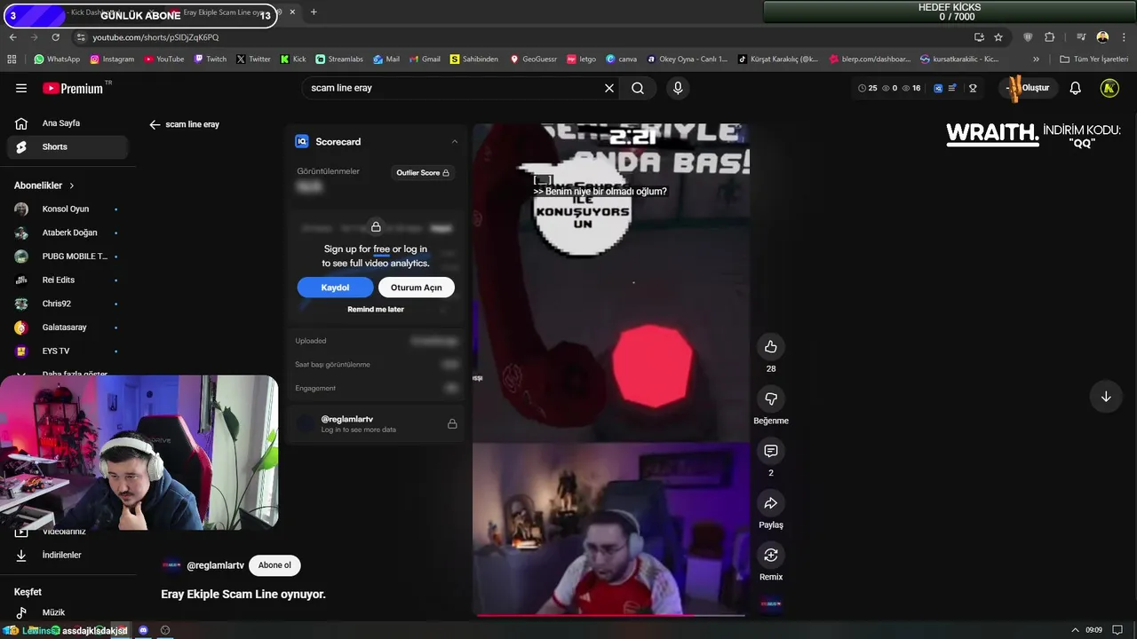Open WhatsApp bookmark

click(x=57, y=59)
